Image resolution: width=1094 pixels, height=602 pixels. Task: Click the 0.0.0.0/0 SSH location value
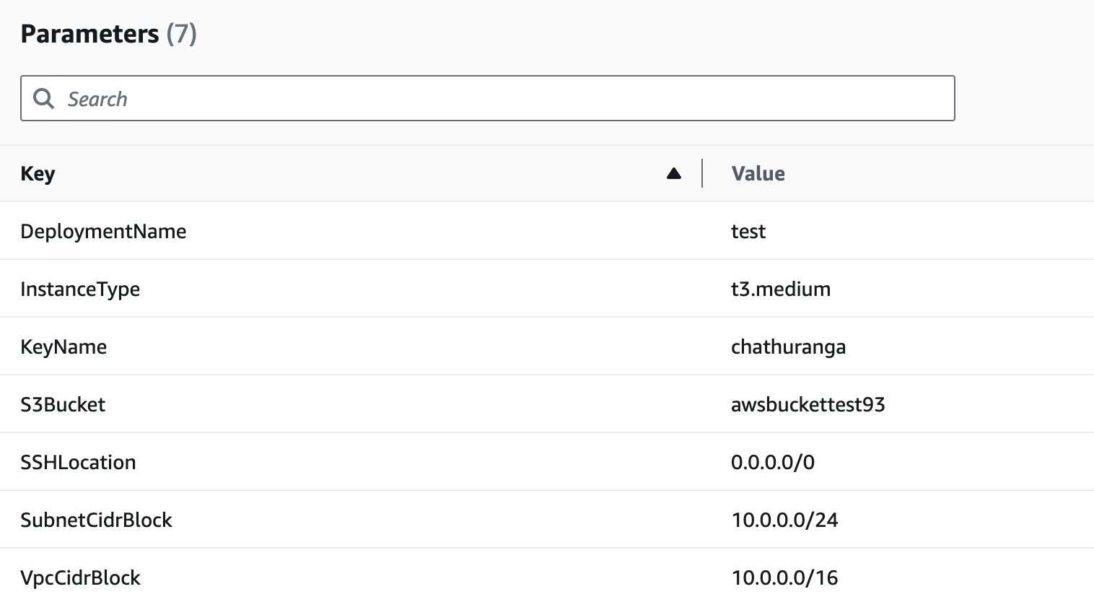pos(773,462)
